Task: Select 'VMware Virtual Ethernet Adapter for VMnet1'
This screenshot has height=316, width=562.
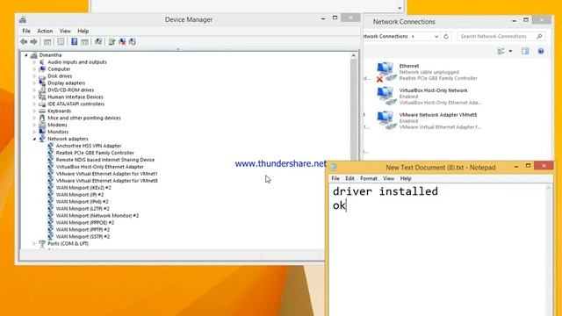Action: [x=106, y=174]
